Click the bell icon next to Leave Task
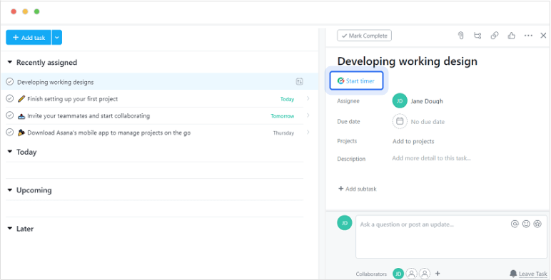The height and width of the screenshot is (280, 551). 513,274
